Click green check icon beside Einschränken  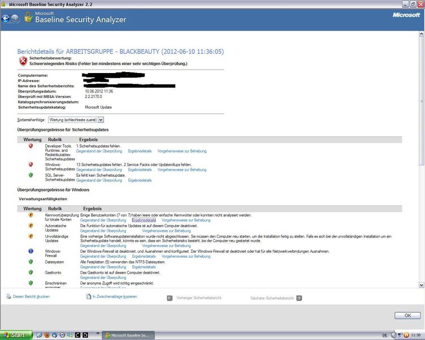[31, 283]
